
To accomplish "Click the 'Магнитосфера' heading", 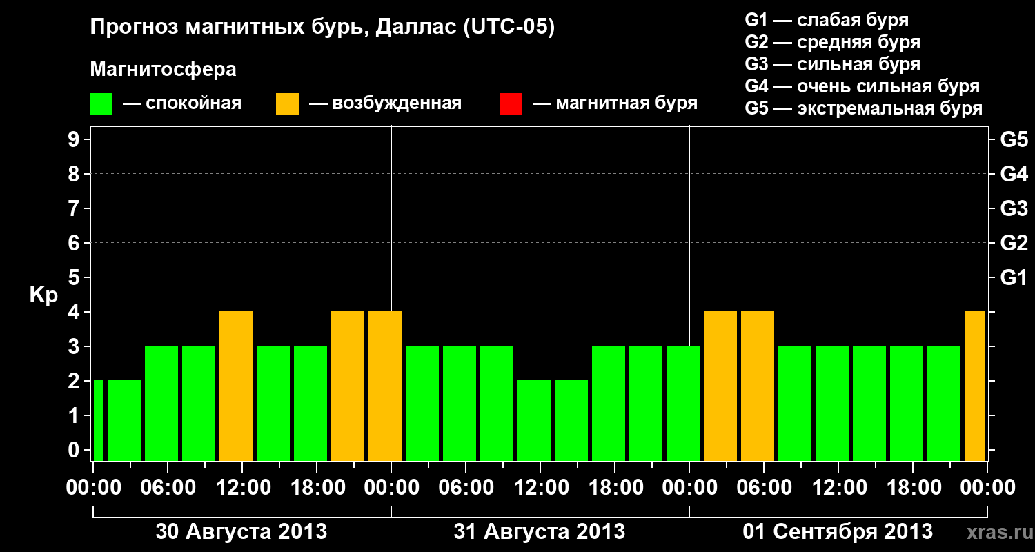I will tap(164, 70).
